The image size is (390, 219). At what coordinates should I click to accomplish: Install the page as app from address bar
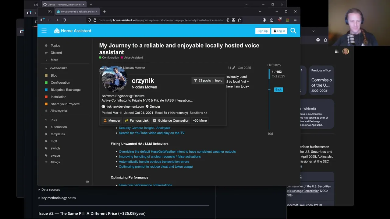pyautogui.click(x=233, y=20)
